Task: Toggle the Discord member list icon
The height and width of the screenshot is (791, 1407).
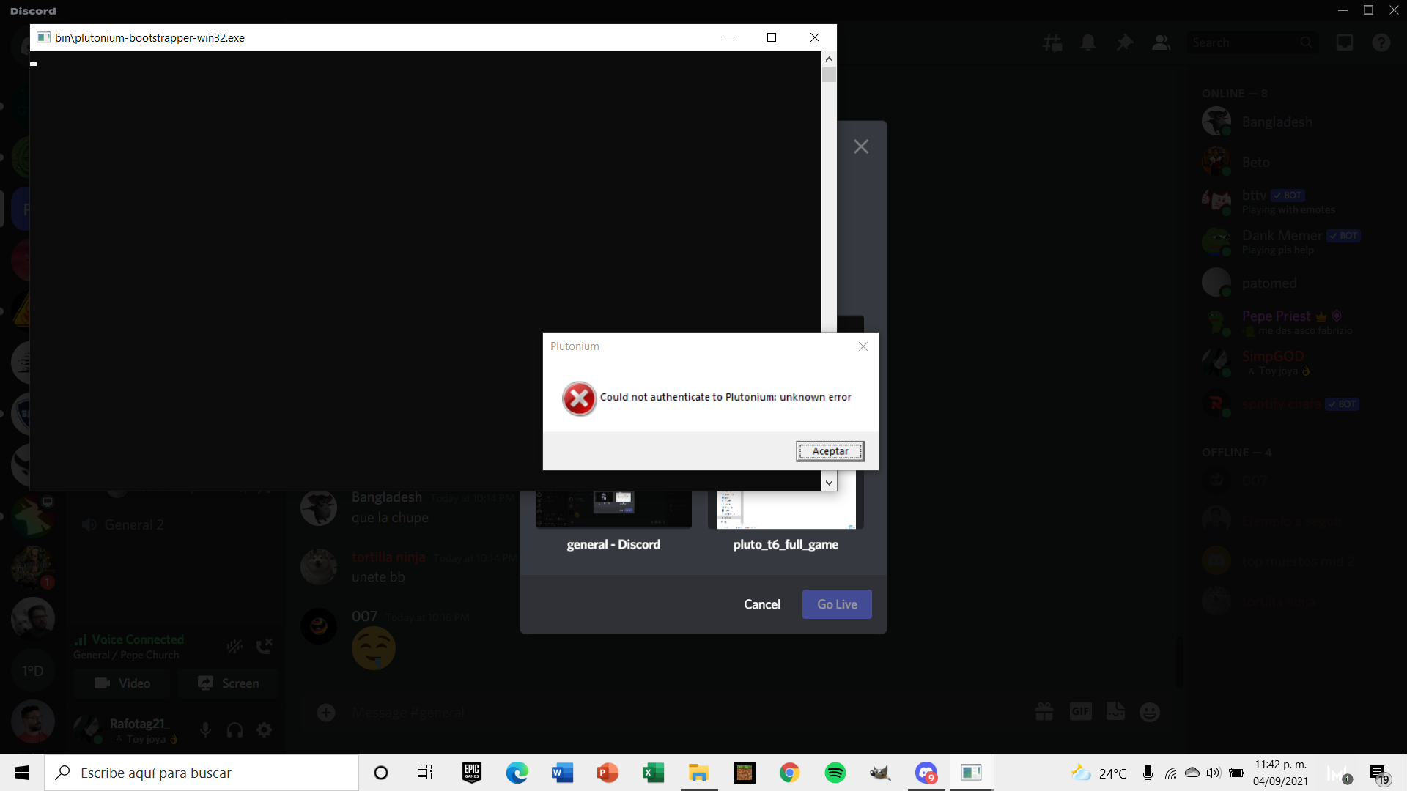Action: pyautogui.click(x=1161, y=42)
